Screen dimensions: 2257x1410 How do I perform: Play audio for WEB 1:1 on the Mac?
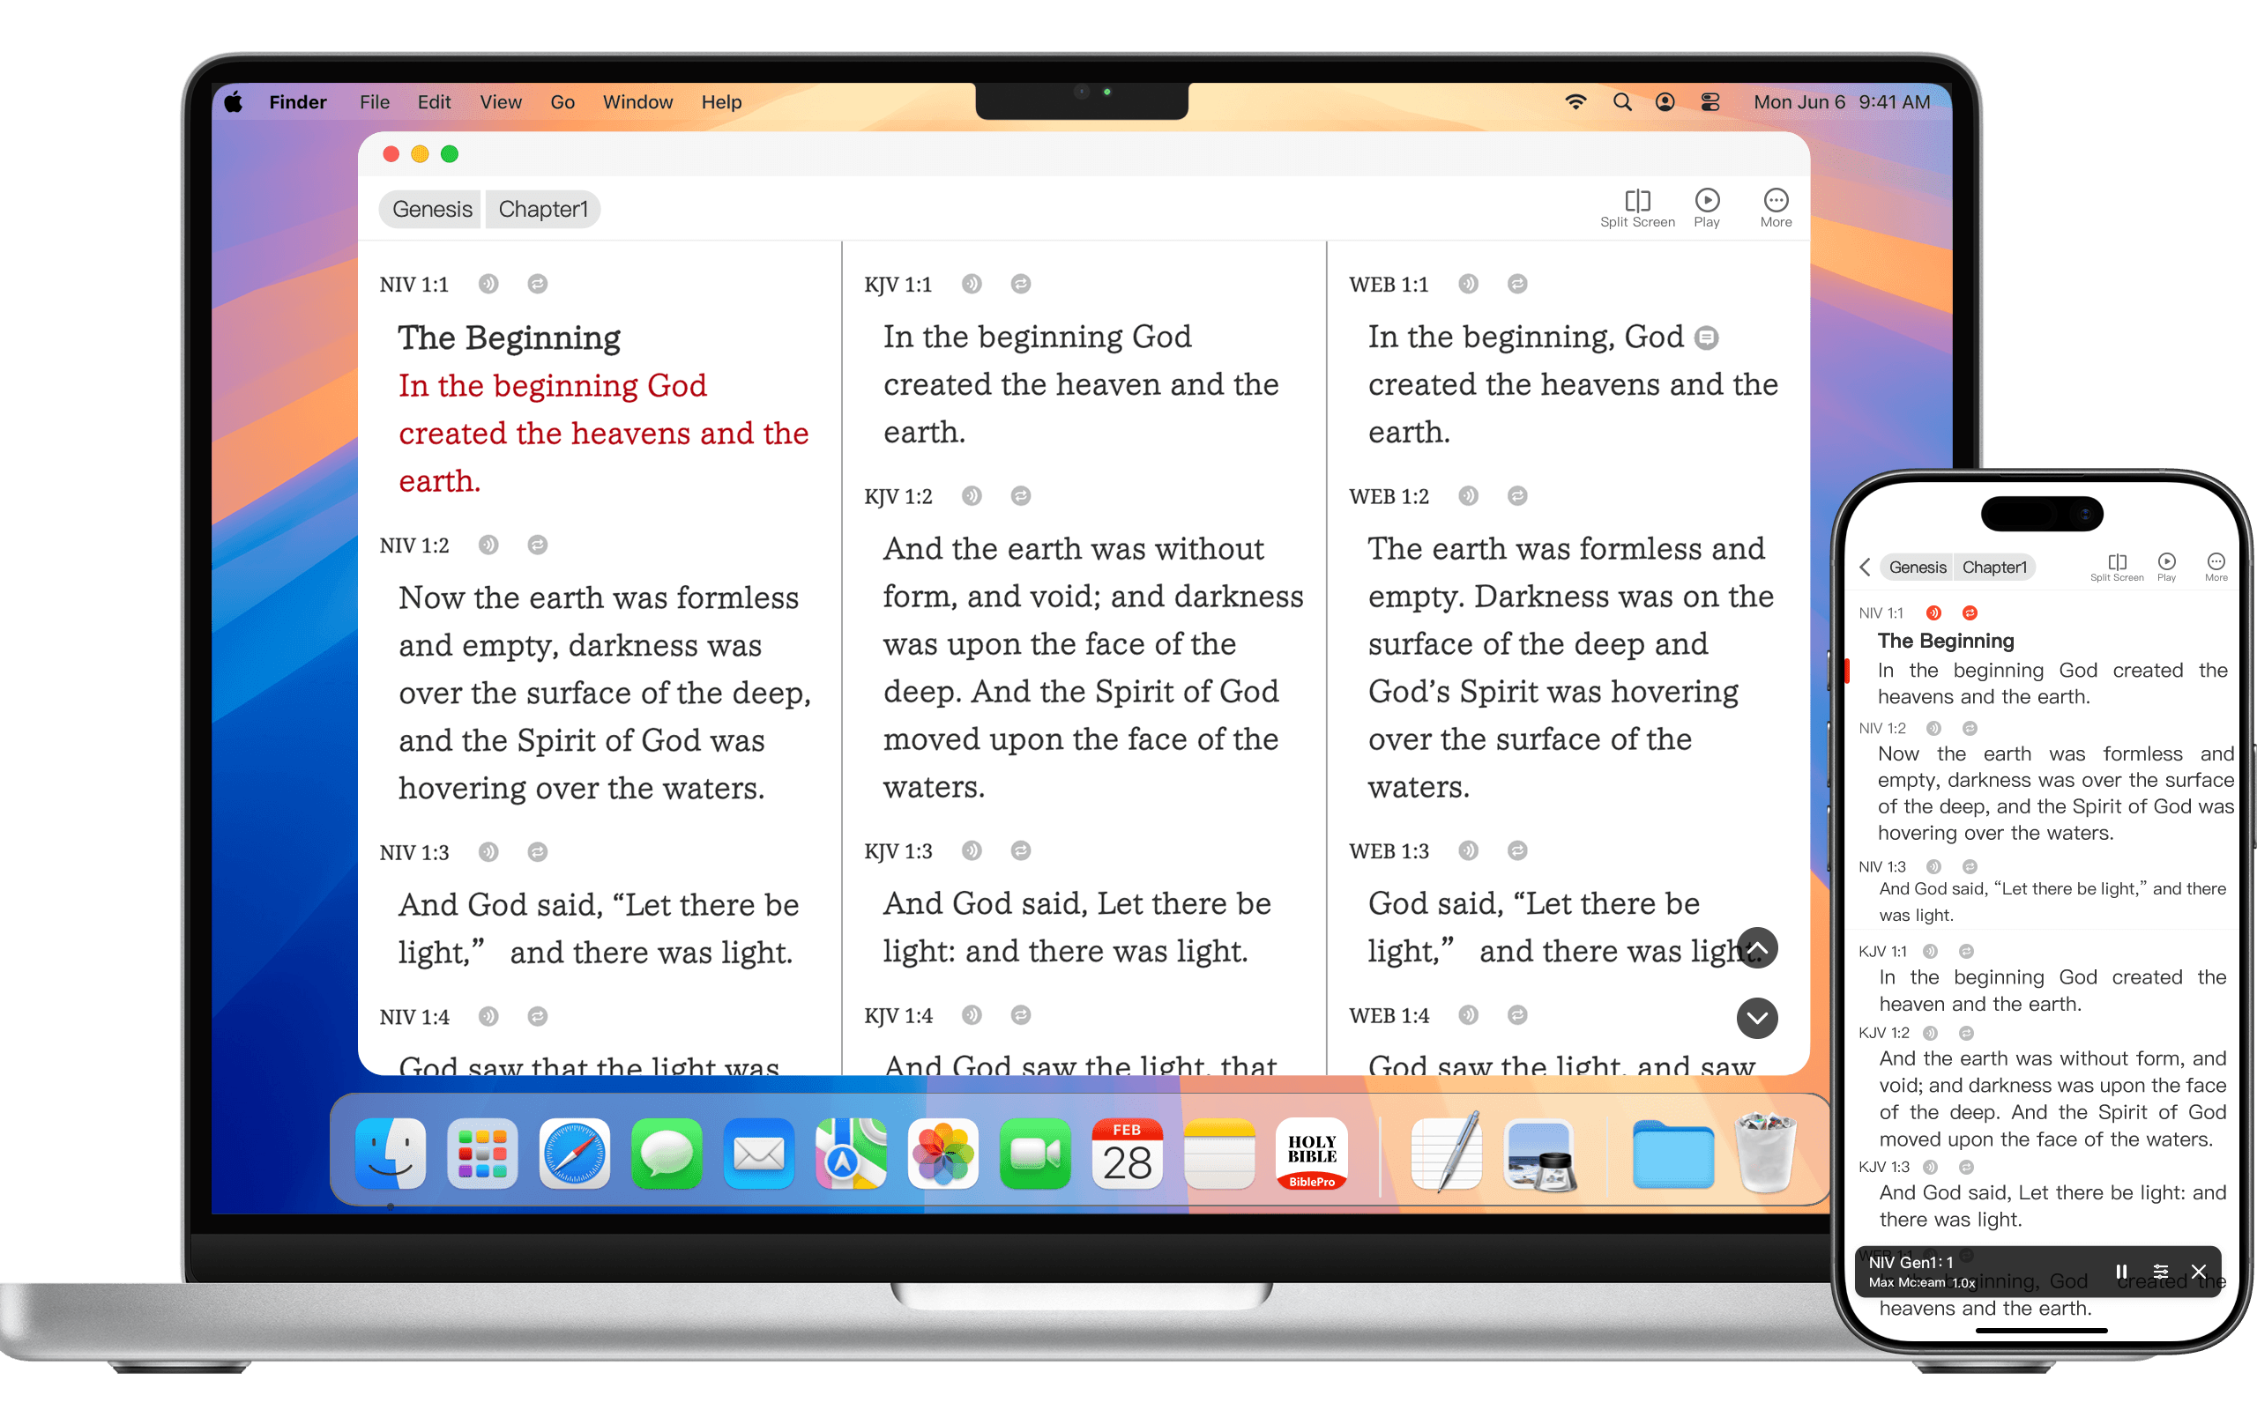1468,284
